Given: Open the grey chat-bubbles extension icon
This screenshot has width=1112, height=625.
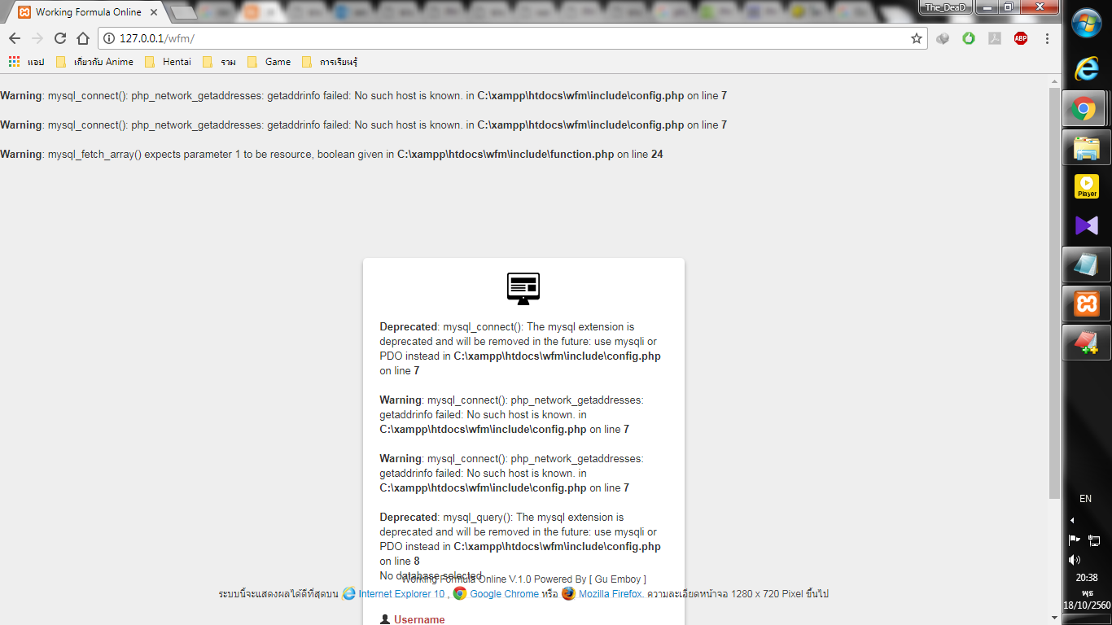Looking at the screenshot, I should point(943,38).
